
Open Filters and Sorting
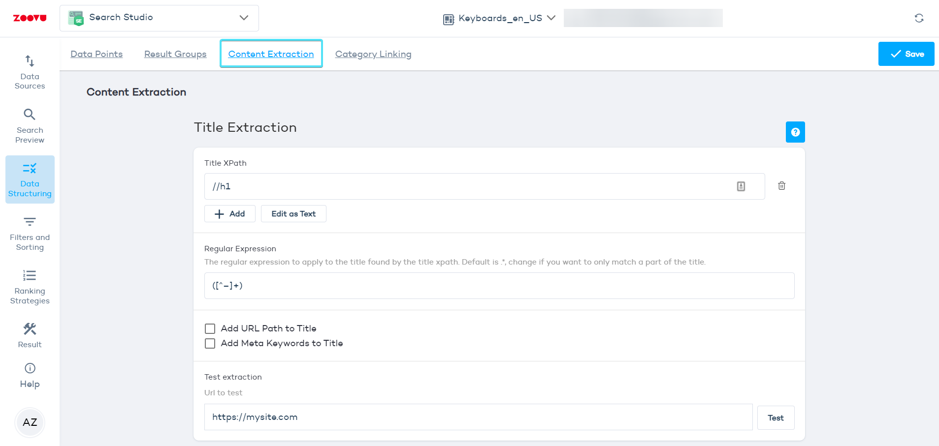point(30,234)
